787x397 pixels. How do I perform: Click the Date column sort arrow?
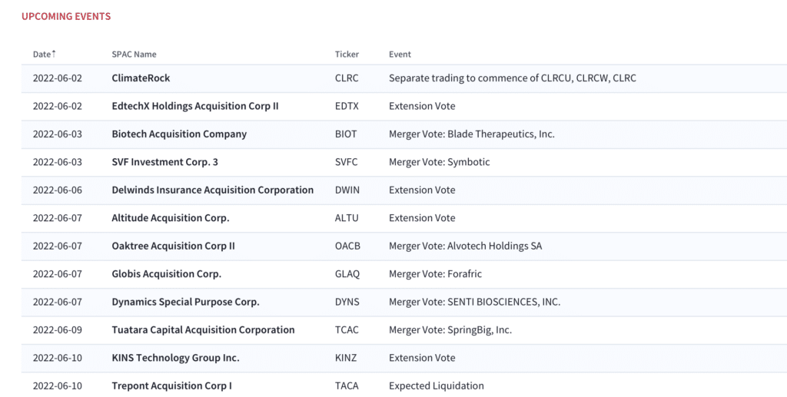point(54,54)
